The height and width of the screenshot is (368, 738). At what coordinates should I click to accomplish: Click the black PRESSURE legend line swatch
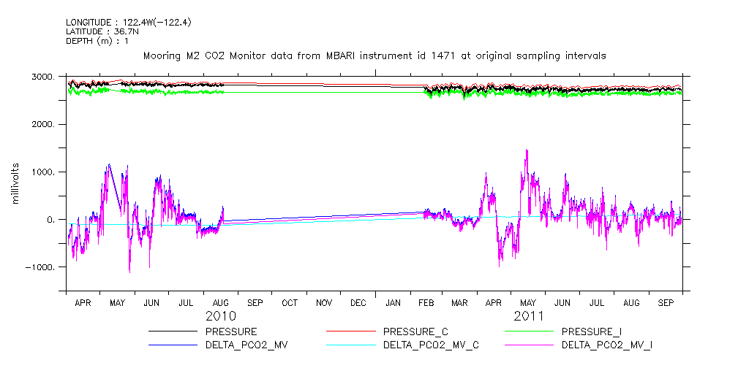coord(173,331)
